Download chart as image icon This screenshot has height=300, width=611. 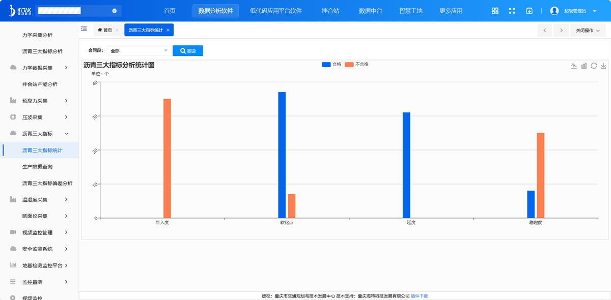coord(603,66)
